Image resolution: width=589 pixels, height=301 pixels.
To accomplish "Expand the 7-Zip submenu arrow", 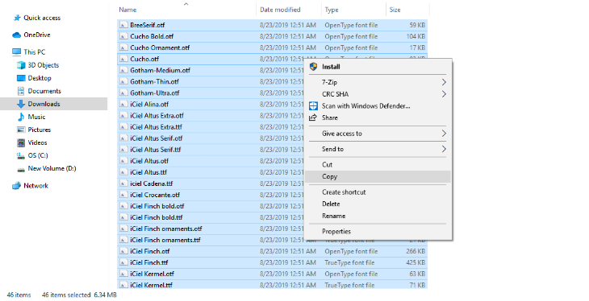I will (x=444, y=82).
